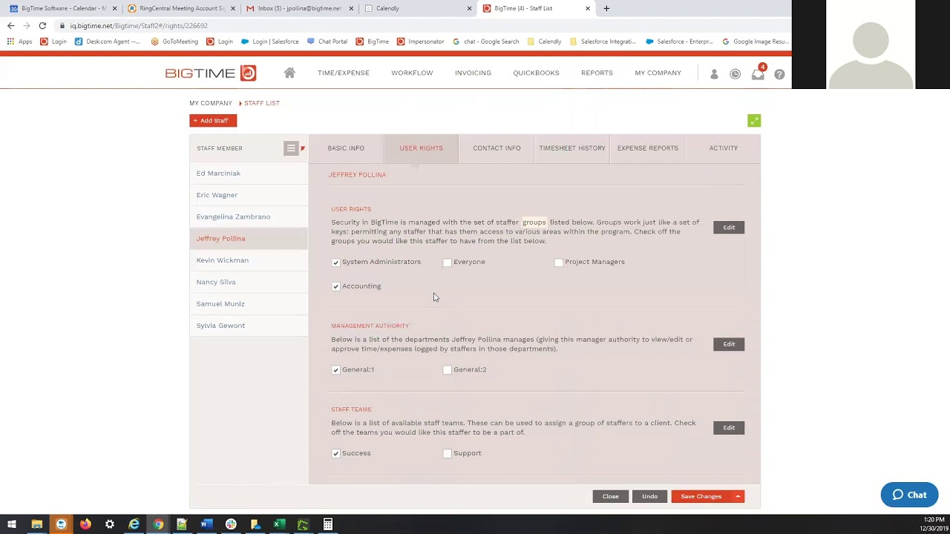
Task: Open Settings gear in taskbar
Action: 110,524
